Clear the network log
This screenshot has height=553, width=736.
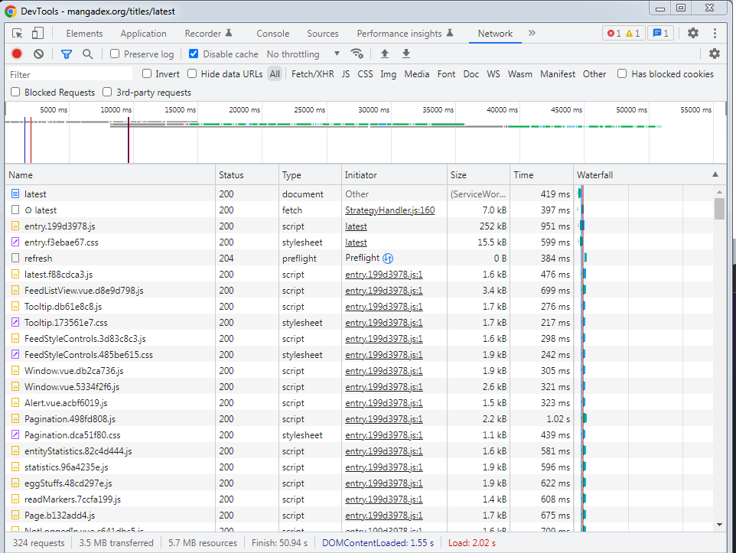(x=38, y=54)
